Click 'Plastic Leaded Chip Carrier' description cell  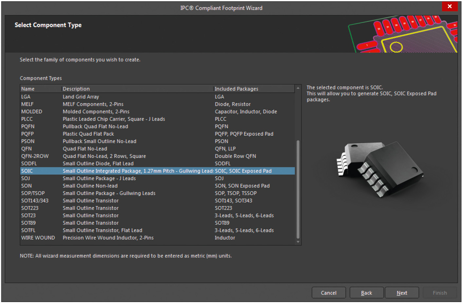114,119
